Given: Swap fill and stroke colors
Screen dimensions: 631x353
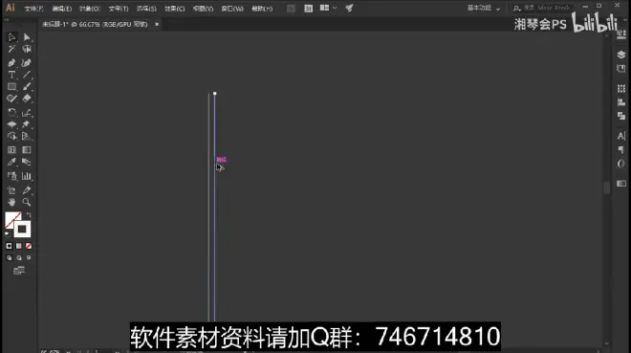Looking at the screenshot, I should 29,215.
